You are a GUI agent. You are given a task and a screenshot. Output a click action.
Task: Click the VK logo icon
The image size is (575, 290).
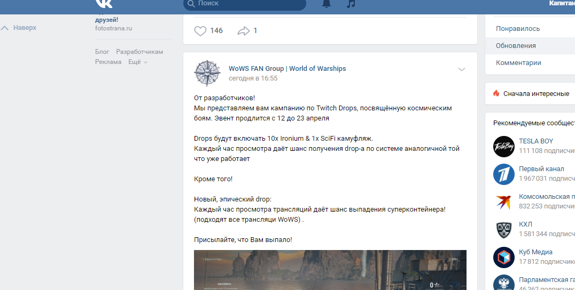tap(104, 3)
